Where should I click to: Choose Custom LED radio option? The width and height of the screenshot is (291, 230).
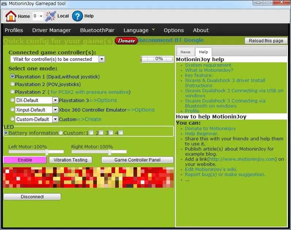(x=61, y=133)
